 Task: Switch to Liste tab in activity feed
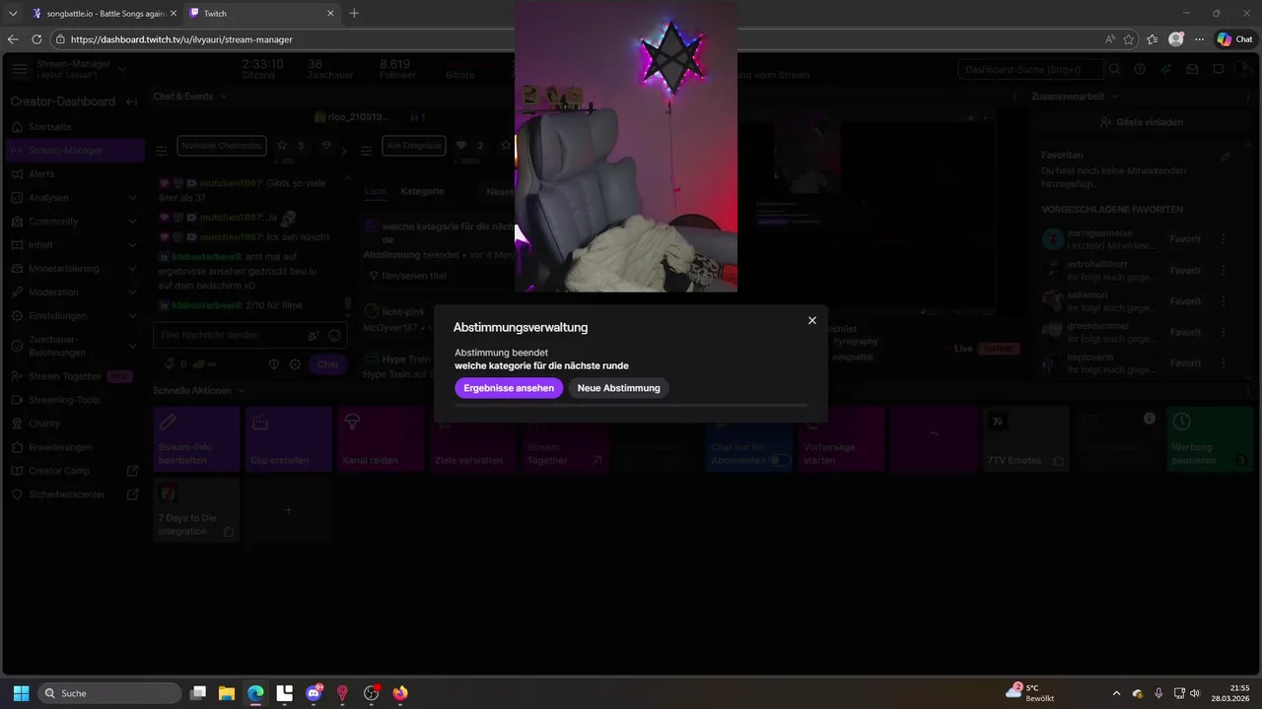coord(375,191)
